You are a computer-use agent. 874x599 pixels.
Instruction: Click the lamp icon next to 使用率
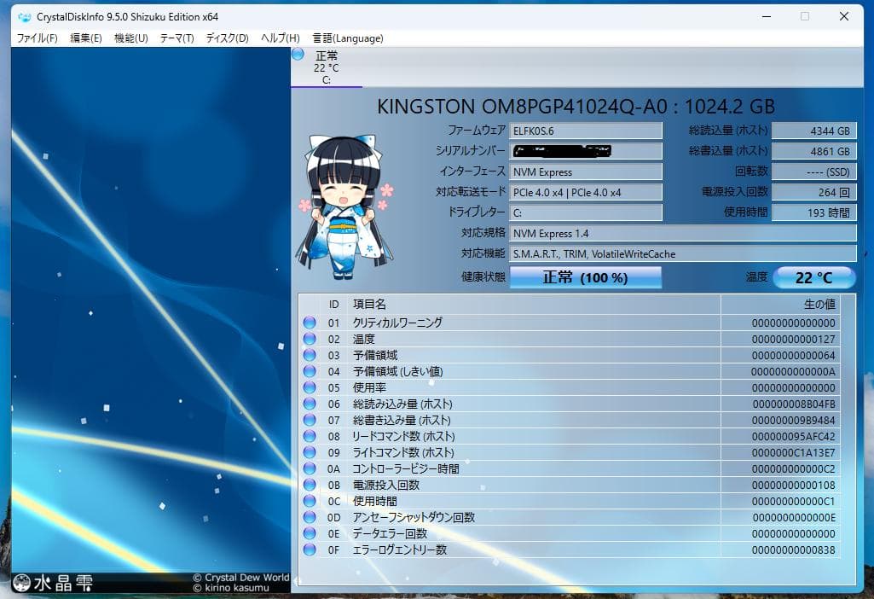click(309, 387)
